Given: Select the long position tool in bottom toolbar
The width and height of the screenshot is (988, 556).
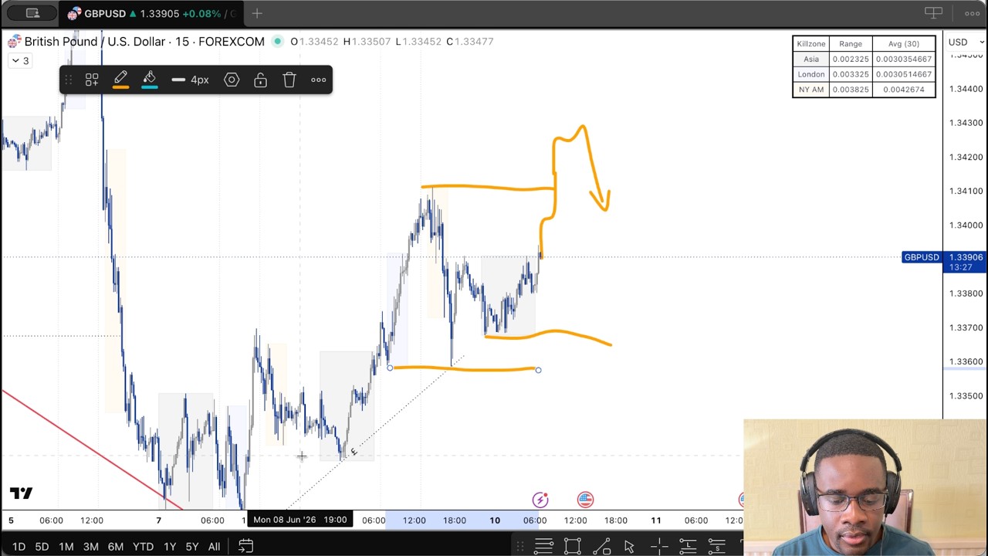Looking at the screenshot, I should click(x=687, y=546).
